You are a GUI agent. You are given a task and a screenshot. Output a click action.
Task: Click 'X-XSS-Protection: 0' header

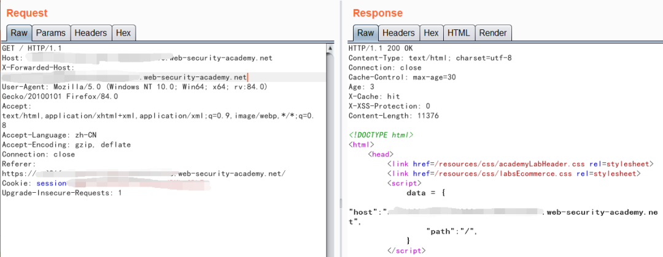pos(389,106)
